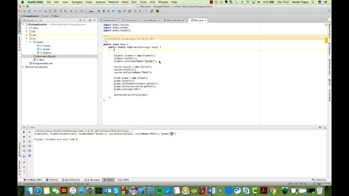Click the Open folder icon in the toolbar
This screenshot has height=196, width=349.
[x=20, y=11]
